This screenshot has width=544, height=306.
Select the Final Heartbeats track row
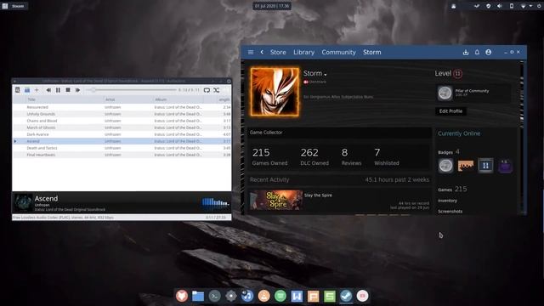pos(122,155)
